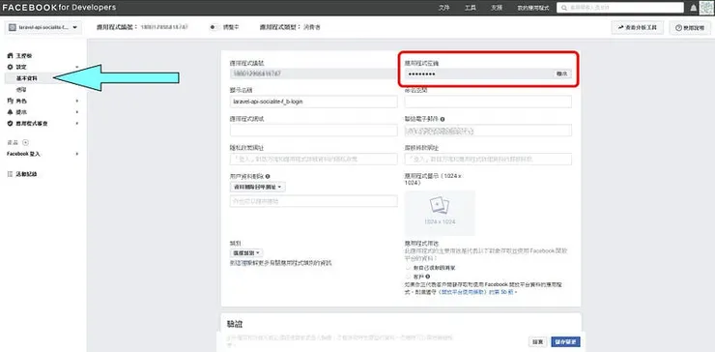Click the data deletion URL field
The width and height of the screenshot is (715, 352).
tap(314, 201)
